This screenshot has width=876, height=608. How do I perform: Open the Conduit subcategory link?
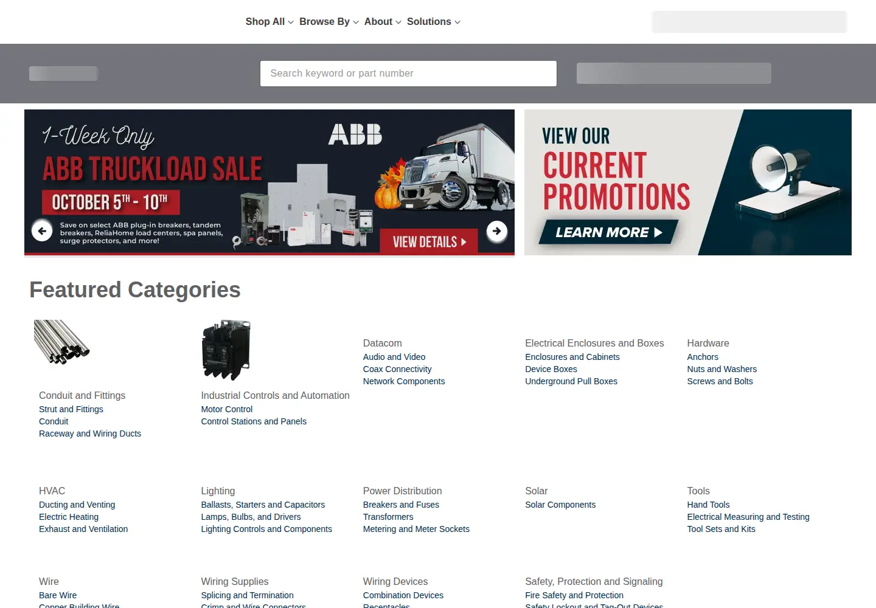[54, 421]
